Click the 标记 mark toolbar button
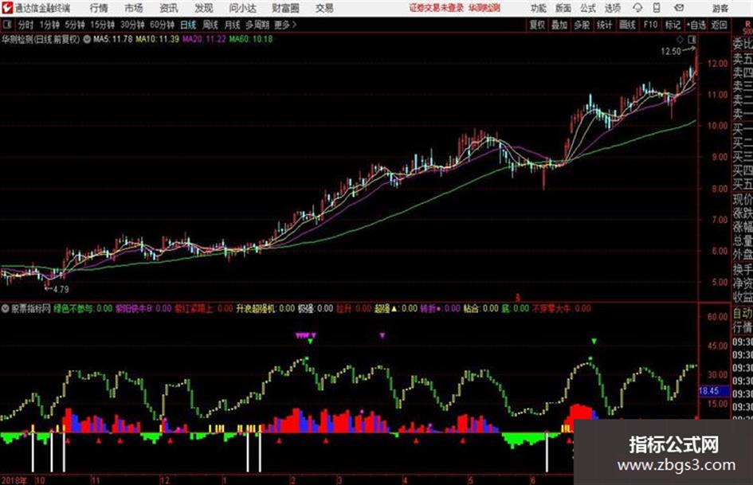This screenshot has width=753, height=485. (x=673, y=25)
